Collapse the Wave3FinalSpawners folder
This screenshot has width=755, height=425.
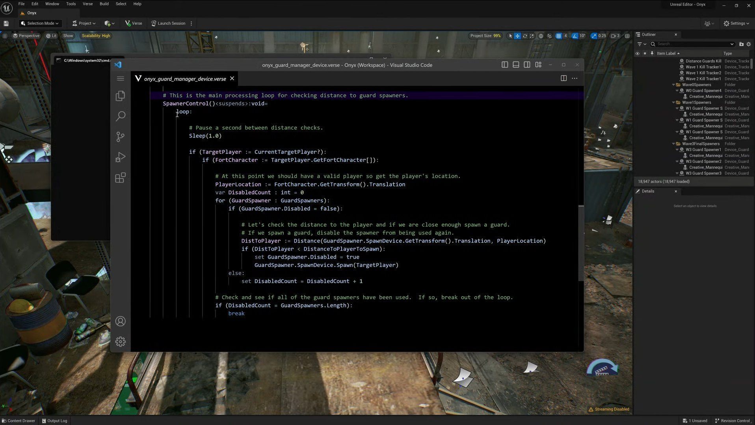[673, 144]
